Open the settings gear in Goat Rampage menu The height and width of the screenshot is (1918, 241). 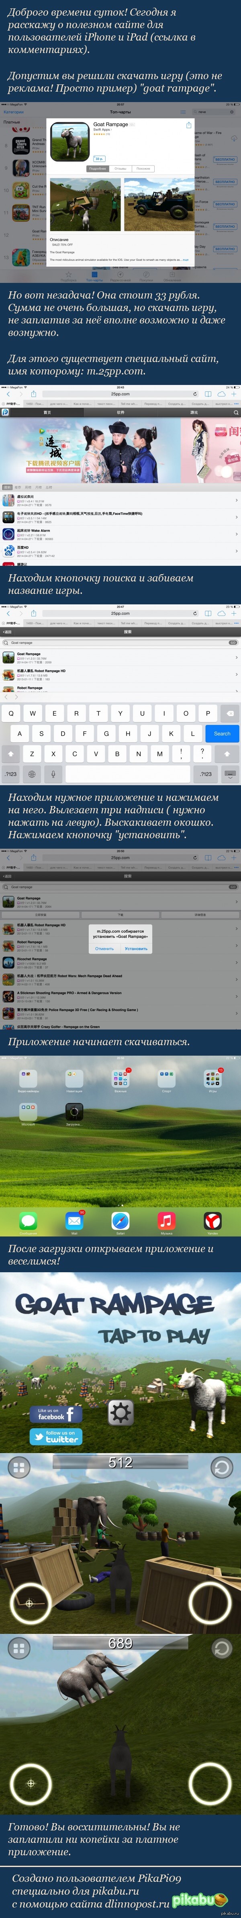click(x=120, y=1412)
